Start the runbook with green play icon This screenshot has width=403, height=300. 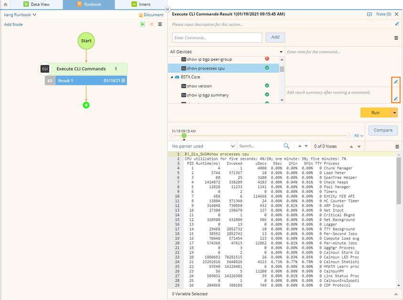pyautogui.click(x=142, y=24)
